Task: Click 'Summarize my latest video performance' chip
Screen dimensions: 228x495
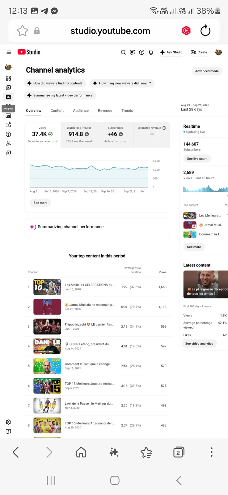Action: 60,95
